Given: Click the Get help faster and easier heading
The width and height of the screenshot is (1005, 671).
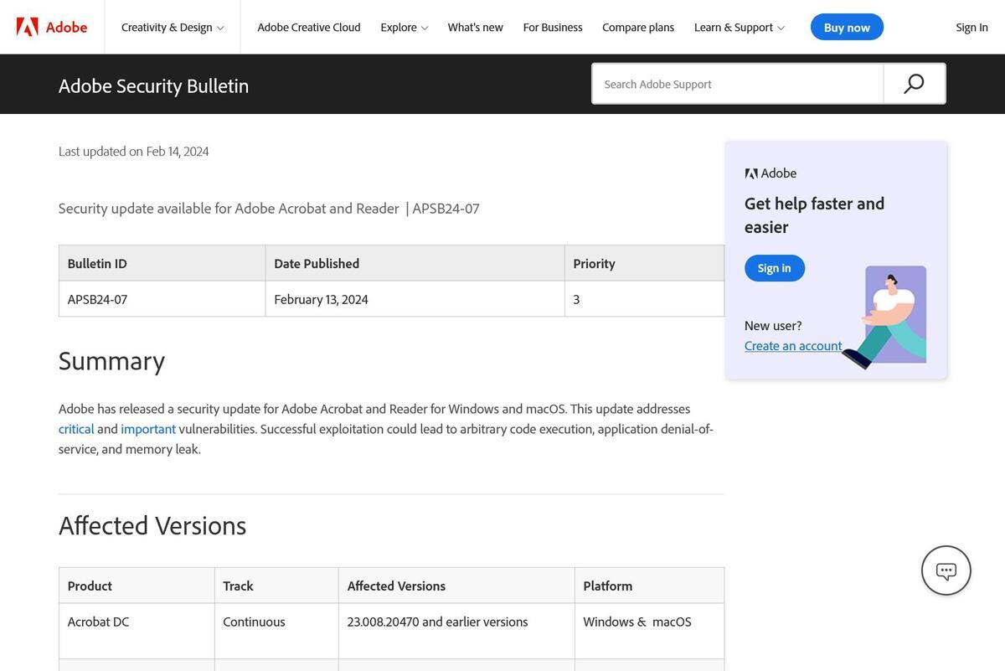Looking at the screenshot, I should 815,215.
